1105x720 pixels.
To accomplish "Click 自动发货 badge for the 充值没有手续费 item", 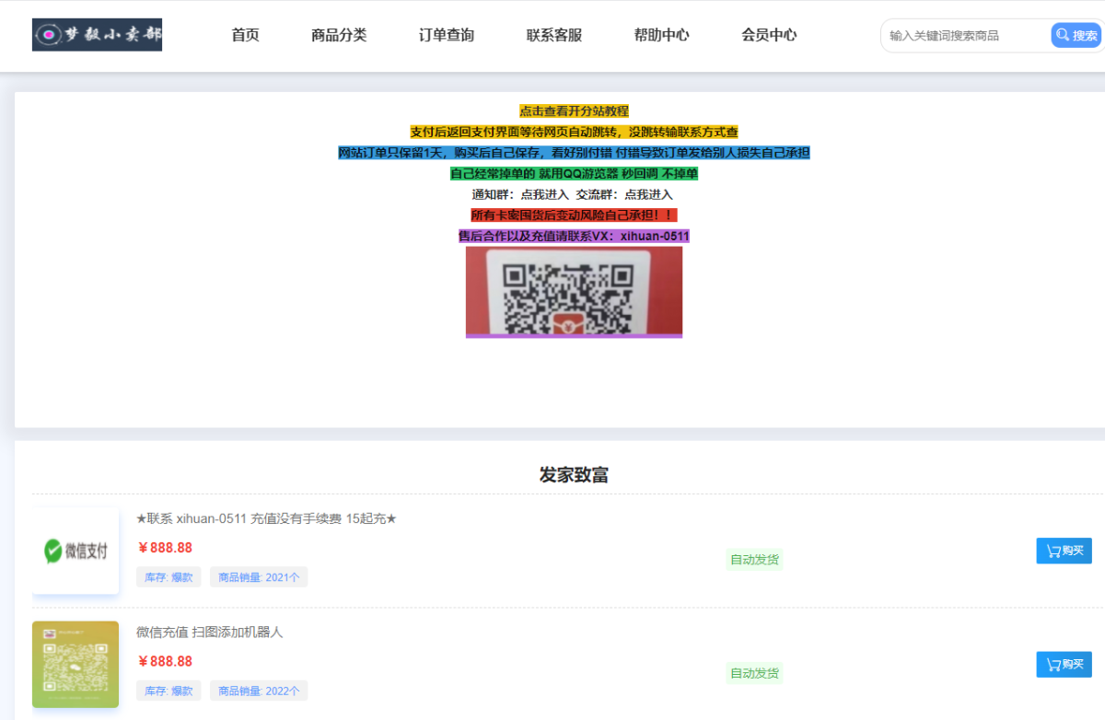I will tap(755, 559).
